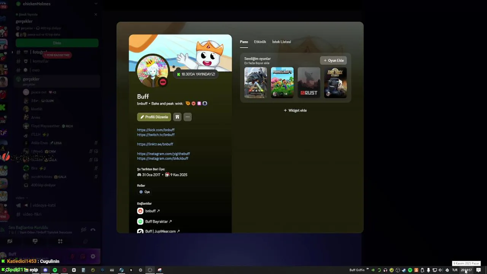This screenshot has height=274, width=487.
Task: Click the red heart profile badge
Action: point(193,104)
